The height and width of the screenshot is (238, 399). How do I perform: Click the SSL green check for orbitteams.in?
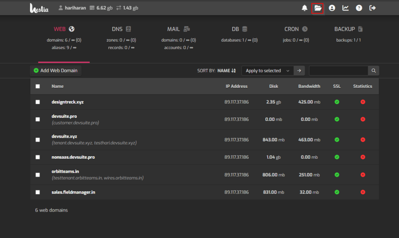pos(337,175)
